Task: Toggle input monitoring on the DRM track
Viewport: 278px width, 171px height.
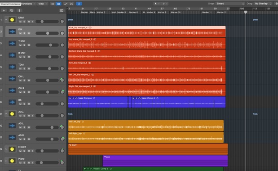Action: [33, 22]
